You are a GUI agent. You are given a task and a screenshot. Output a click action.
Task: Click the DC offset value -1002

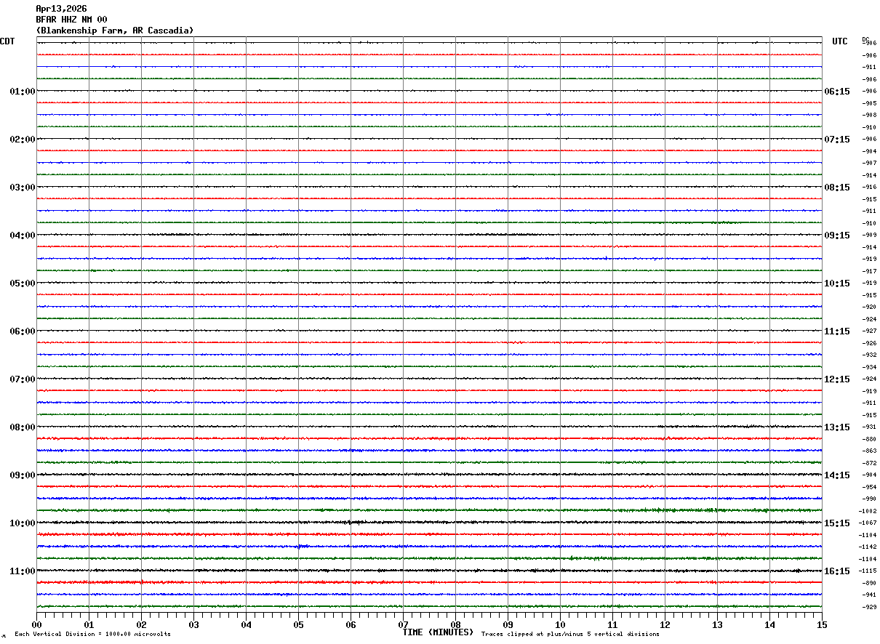(x=868, y=511)
